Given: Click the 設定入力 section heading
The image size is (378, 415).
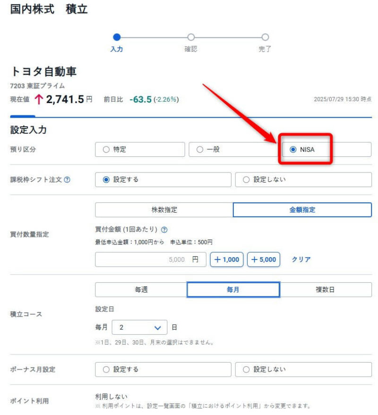Looking at the screenshot, I should [28, 130].
